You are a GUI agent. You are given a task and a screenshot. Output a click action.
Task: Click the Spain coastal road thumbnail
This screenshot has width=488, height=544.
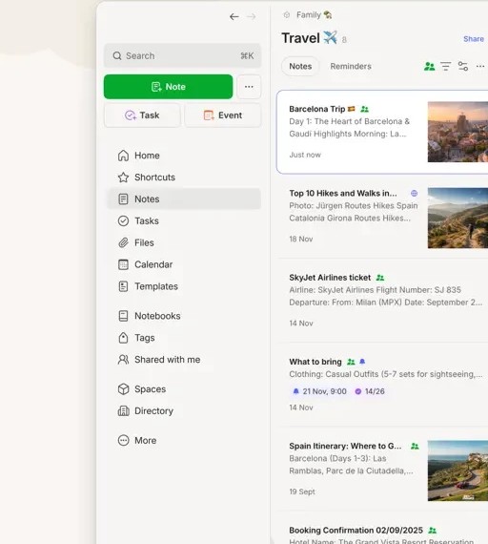click(x=457, y=471)
